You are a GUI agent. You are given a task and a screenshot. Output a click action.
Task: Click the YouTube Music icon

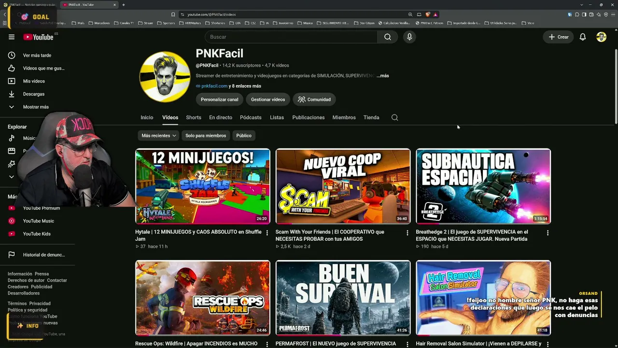pyautogui.click(x=12, y=221)
